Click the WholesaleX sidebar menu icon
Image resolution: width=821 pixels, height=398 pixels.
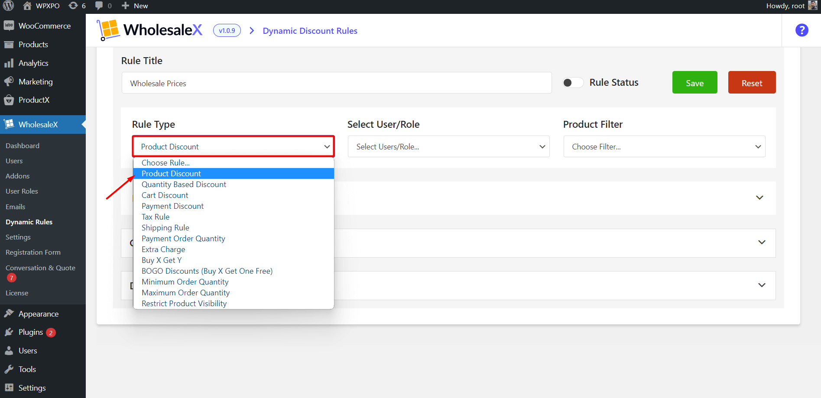[x=9, y=124]
